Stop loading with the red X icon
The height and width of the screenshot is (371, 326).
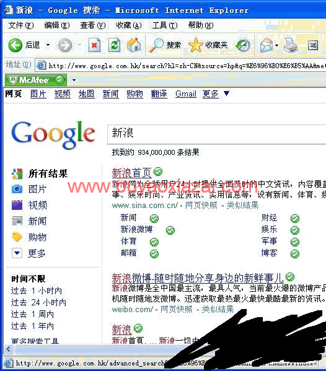(94, 45)
